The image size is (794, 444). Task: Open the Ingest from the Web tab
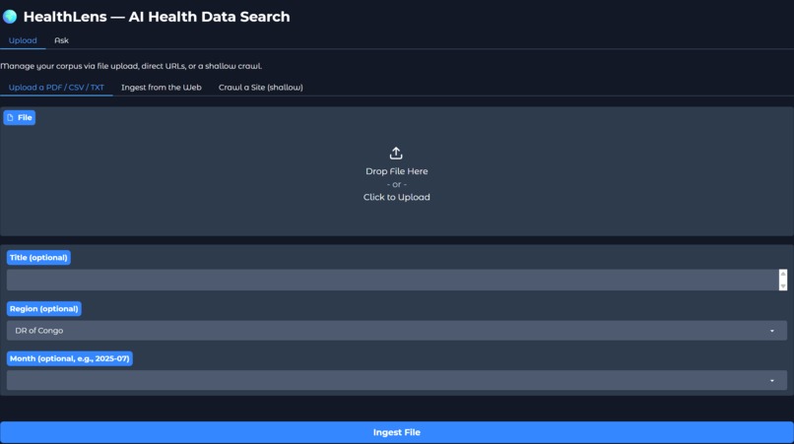pyautogui.click(x=161, y=87)
